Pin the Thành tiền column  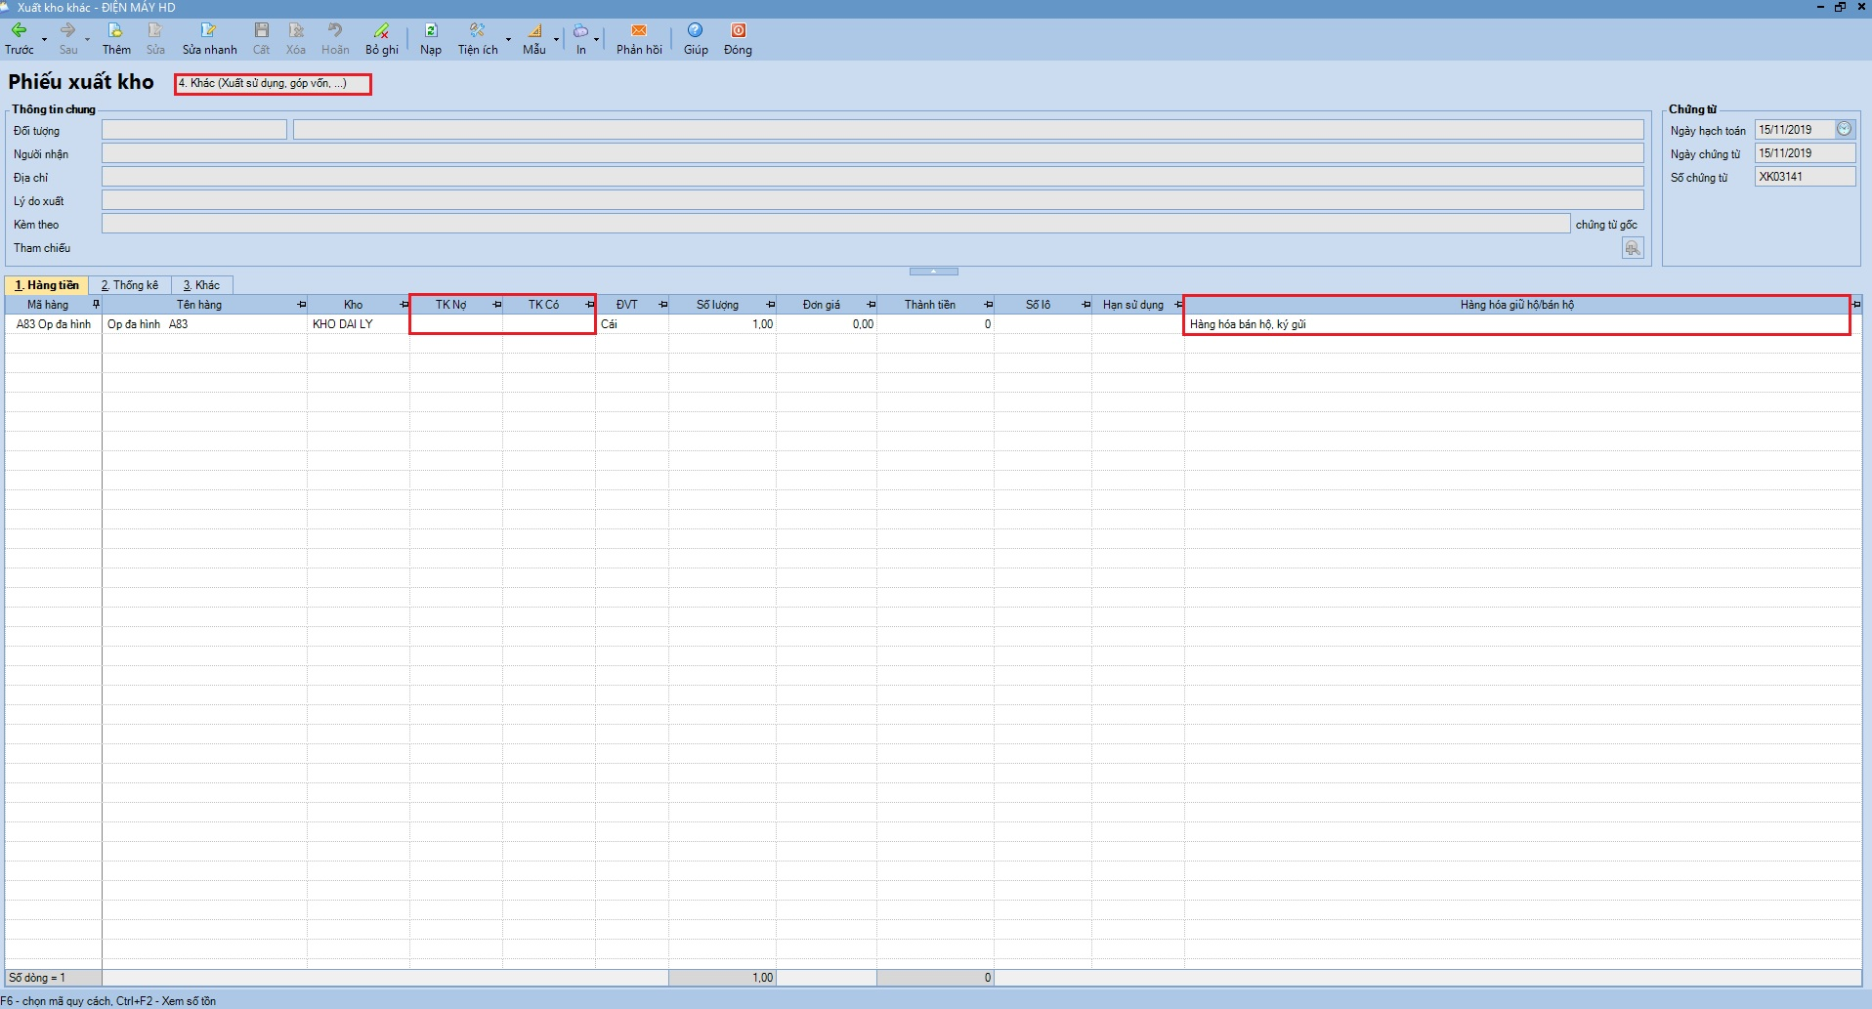tap(988, 305)
